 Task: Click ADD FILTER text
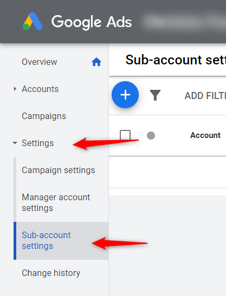(x=205, y=96)
